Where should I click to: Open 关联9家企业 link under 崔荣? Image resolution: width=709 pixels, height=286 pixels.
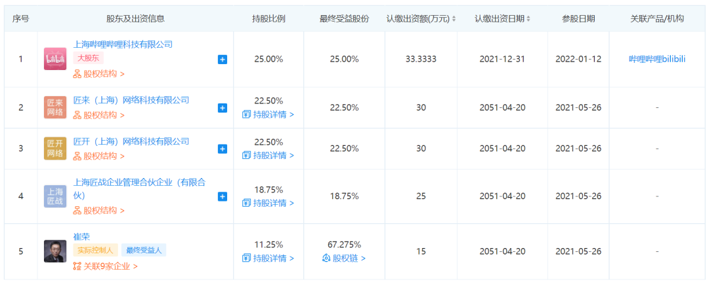(105, 266)
